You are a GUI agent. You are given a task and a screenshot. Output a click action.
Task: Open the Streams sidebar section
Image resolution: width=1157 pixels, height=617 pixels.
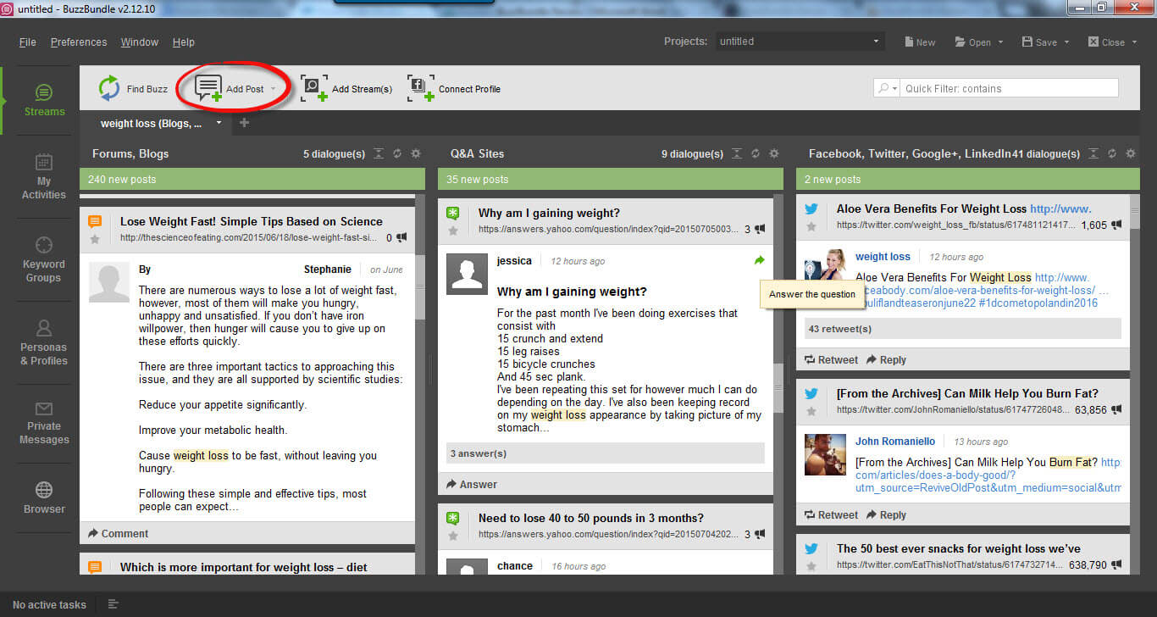[44, 101]
